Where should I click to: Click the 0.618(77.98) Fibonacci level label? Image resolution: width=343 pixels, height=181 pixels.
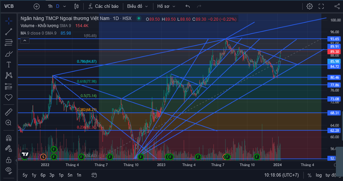click(x=87, y=81)
